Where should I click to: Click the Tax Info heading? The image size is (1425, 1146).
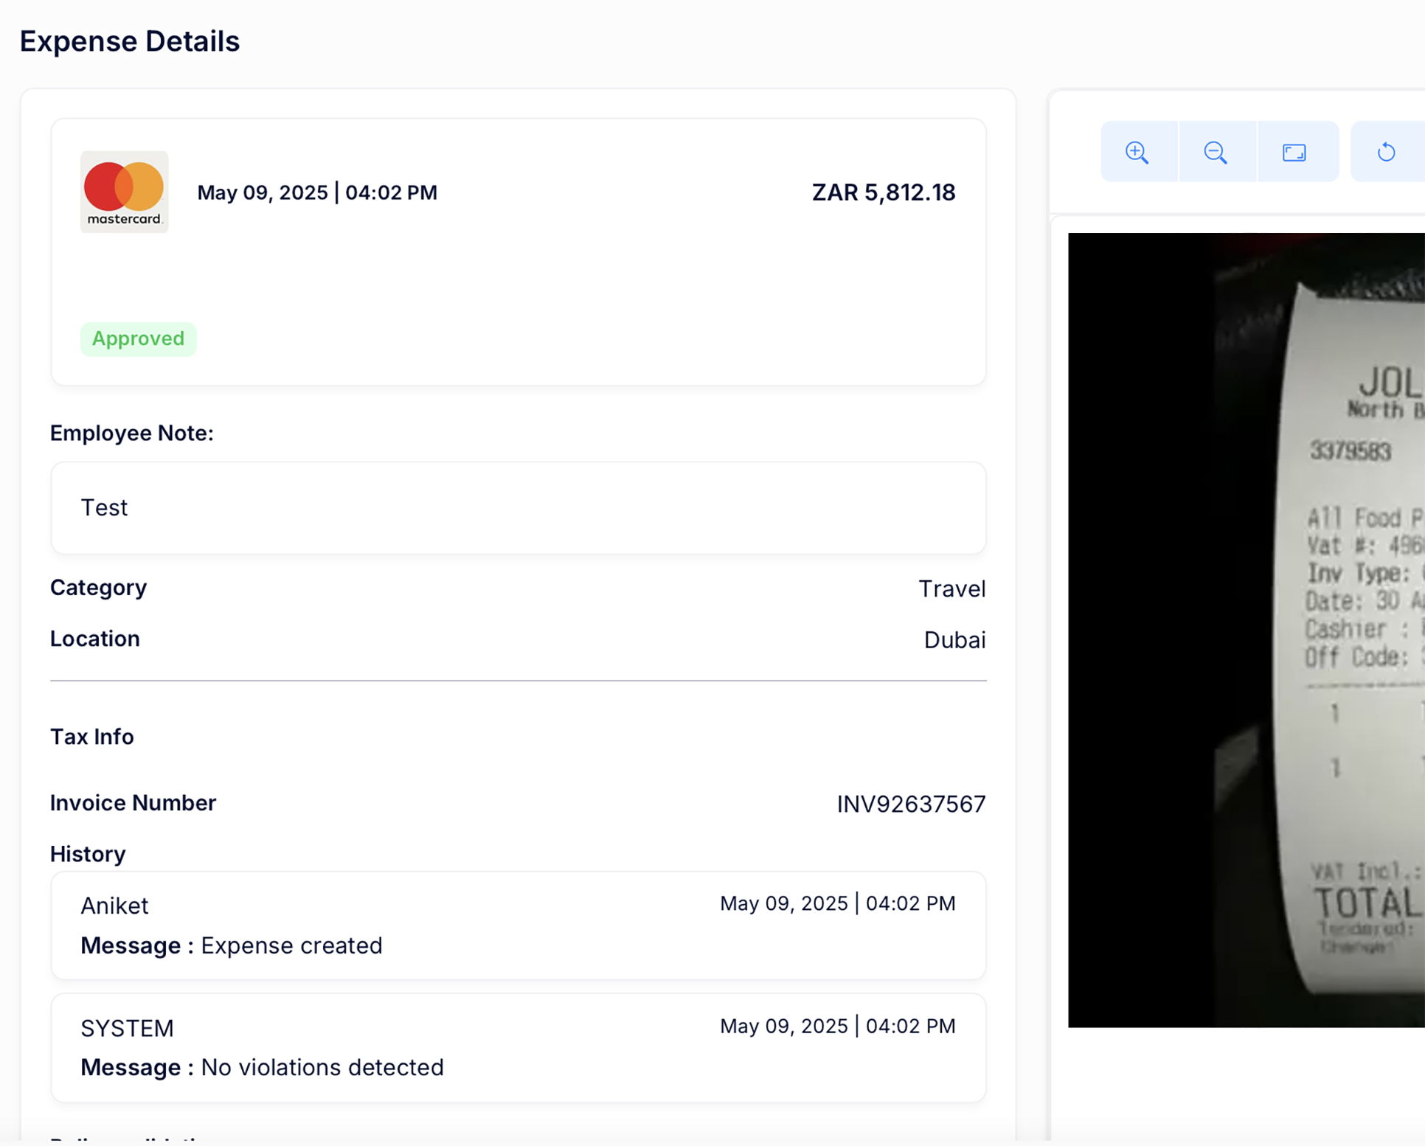[x=91, y=737]
